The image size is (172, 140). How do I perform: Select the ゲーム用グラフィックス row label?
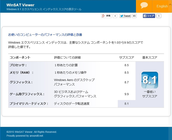27,94
